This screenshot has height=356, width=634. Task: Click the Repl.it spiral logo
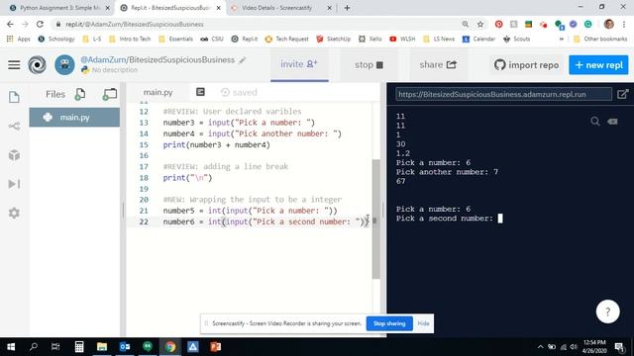[38, 65]
